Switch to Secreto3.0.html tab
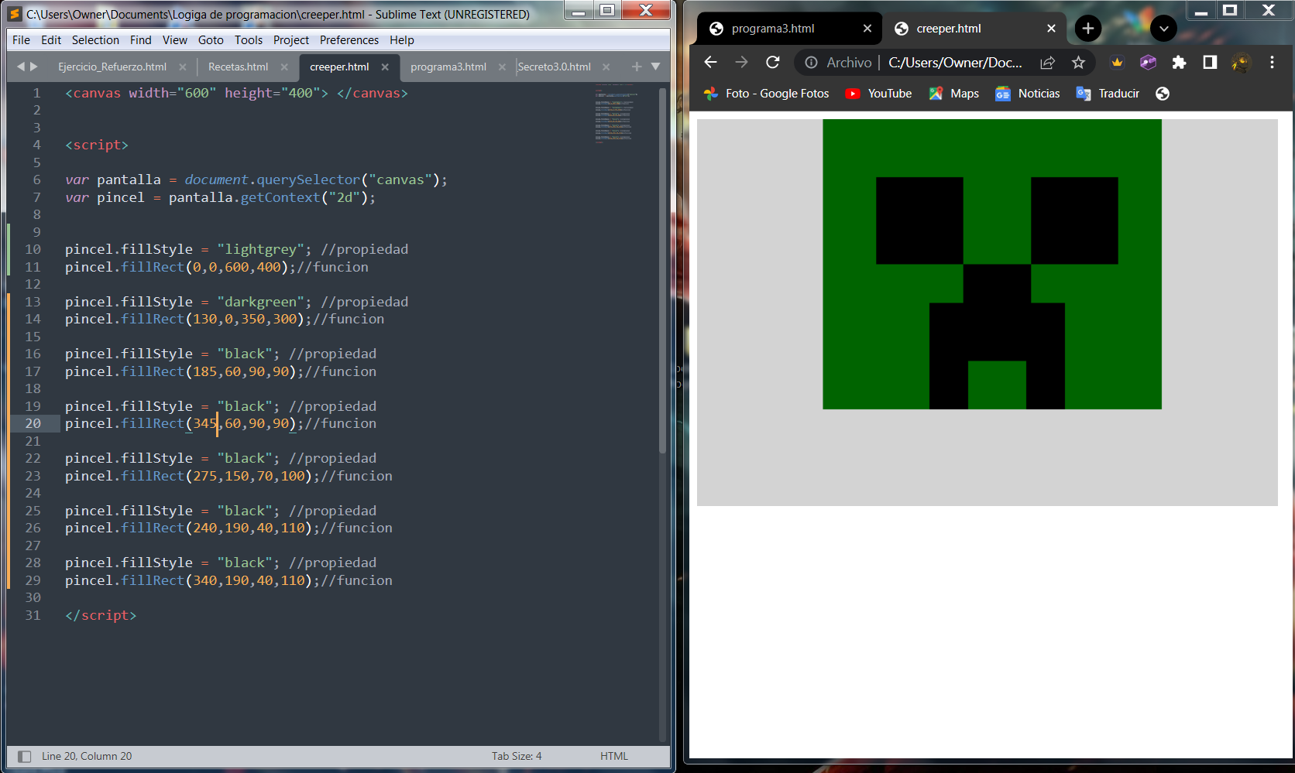Image resolution: width=1295 pixels, height=773 pixels. pyautogui.click(x=555, y=67)
